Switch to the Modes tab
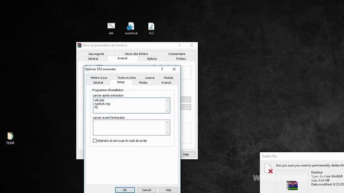Image resolution: width=344 pixels, height=193 pixels. [143, 83]
